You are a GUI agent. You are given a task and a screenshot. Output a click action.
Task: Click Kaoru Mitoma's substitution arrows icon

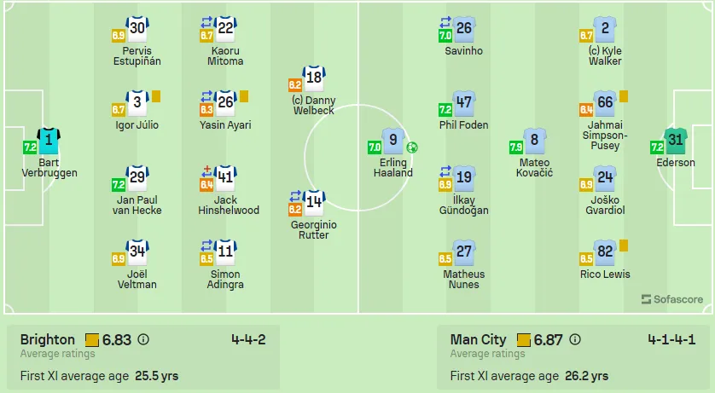coord(206,22)
